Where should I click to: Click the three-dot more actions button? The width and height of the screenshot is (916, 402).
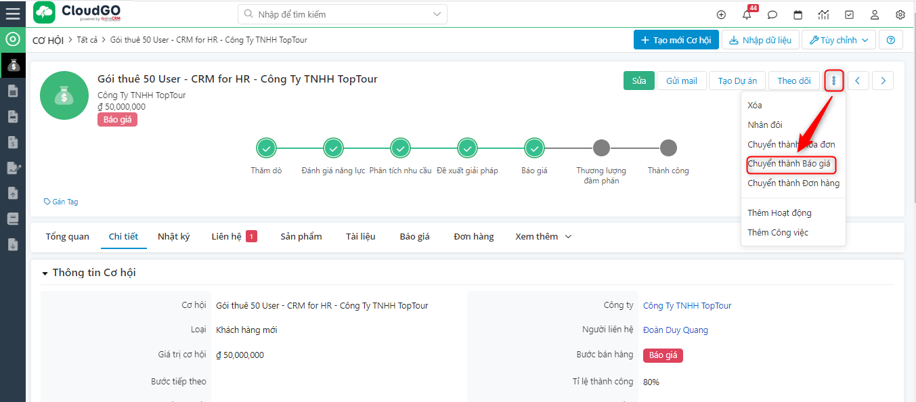[x=833, y=81]
